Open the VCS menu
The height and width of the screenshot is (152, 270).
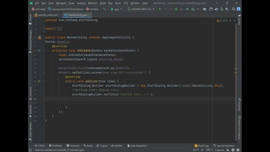coord(126,3)
